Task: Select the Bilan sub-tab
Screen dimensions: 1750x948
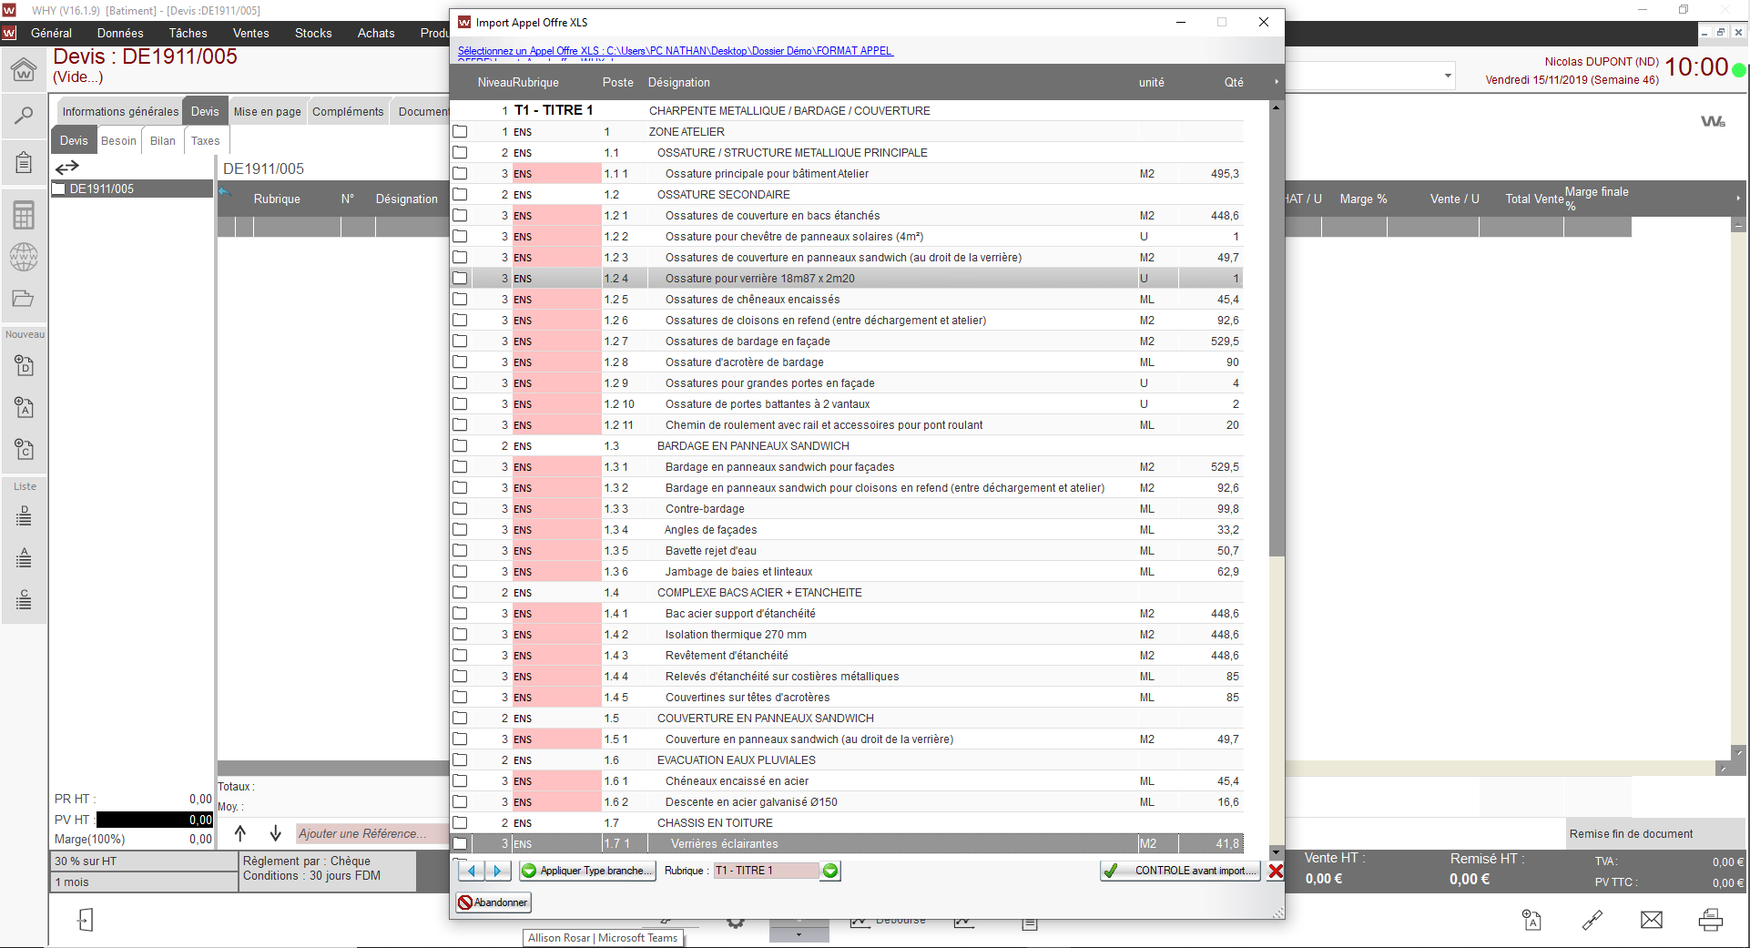Action: point(163,140)
